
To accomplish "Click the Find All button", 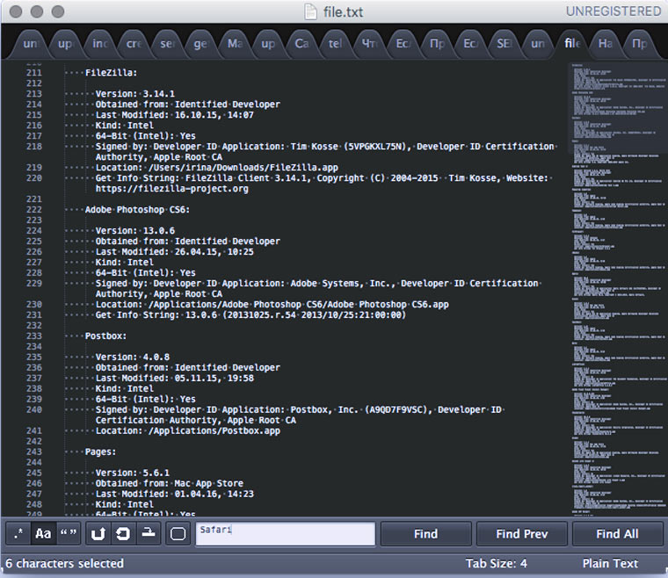I will (x=617, y=534).
